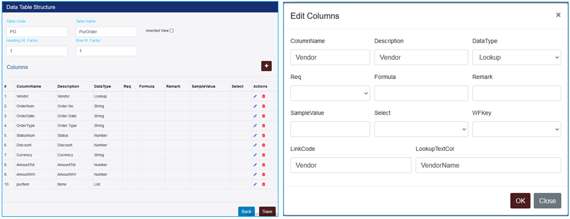Open the Select dropdown in dialog

click(421, 129)
